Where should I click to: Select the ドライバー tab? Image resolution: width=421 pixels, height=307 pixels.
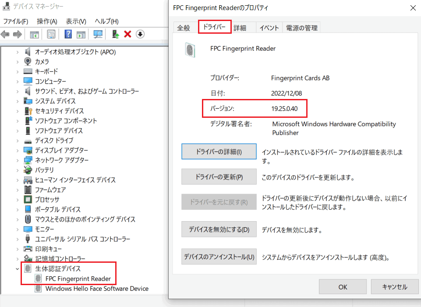[x=215, y=27]
